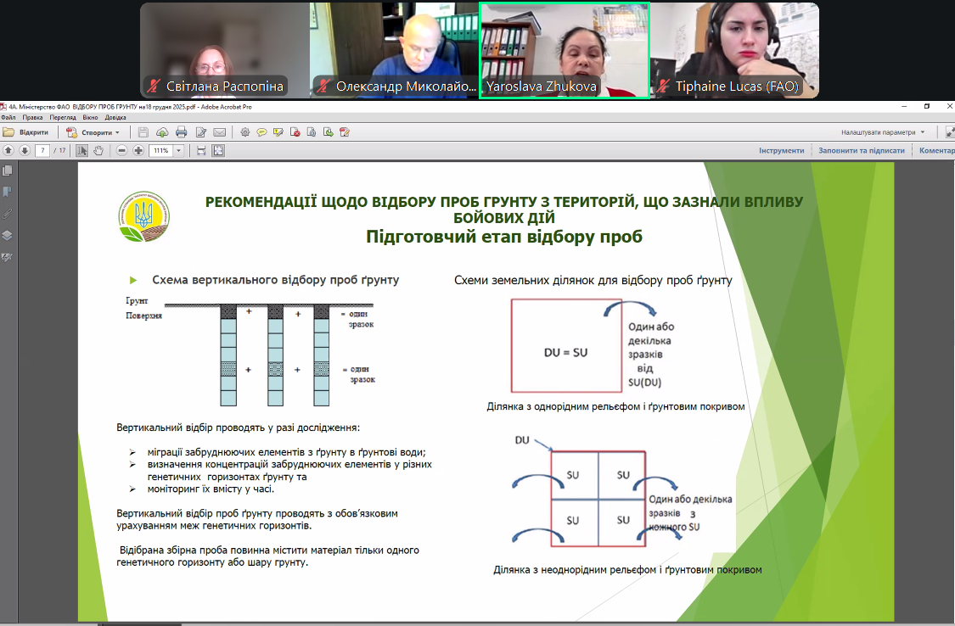Click the sticky note comment icon

click(x=261, y=132)
